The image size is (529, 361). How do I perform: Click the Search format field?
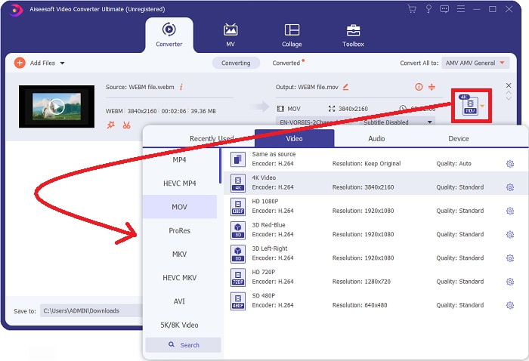pyautogui.click(x=183, y=345)
